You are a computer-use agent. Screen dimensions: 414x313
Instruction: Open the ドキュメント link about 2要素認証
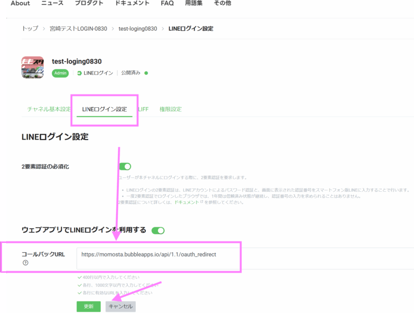point(187,202)
